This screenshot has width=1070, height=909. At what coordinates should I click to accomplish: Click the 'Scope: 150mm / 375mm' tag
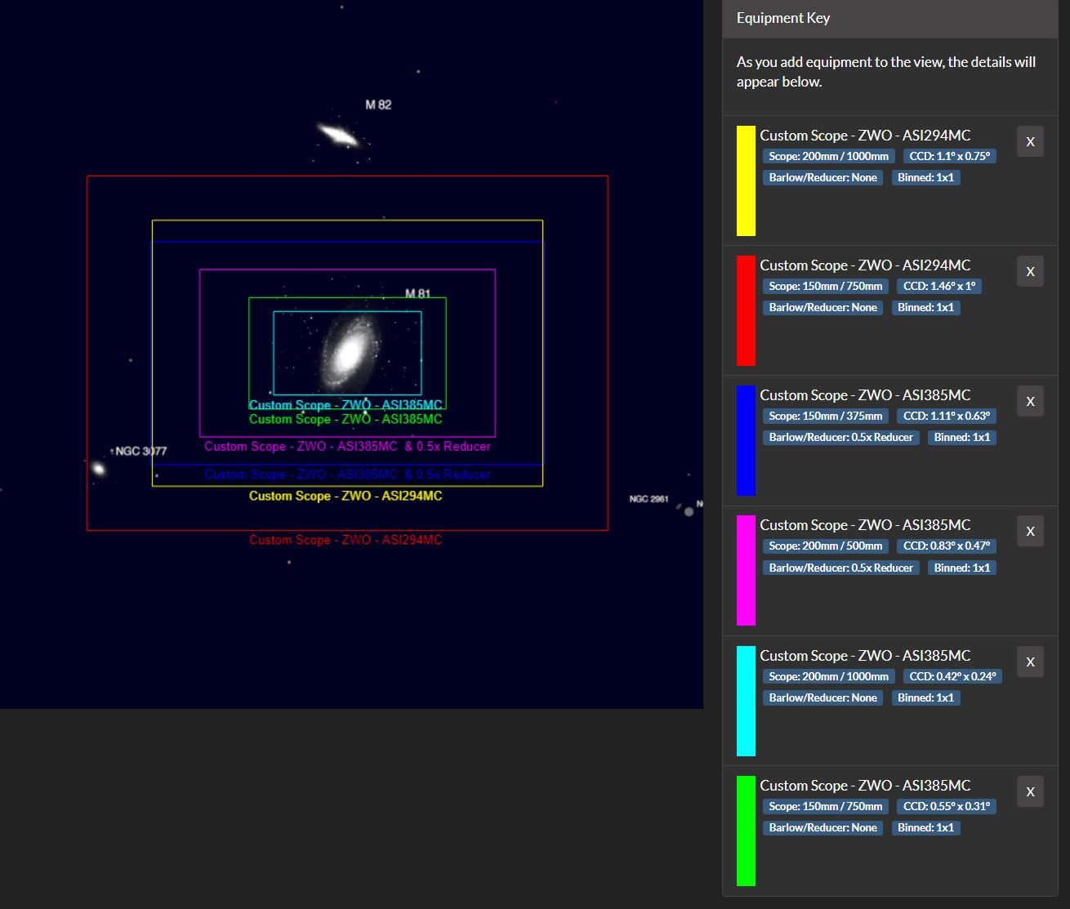[x=826, y=416]
